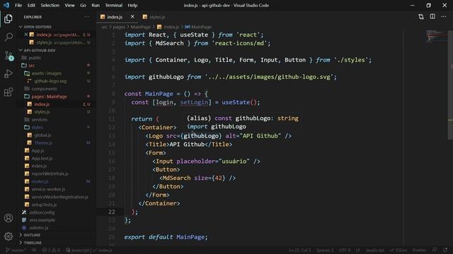
Task: Open Explorer panel ellipsis menu
Action: click(86, 17)
